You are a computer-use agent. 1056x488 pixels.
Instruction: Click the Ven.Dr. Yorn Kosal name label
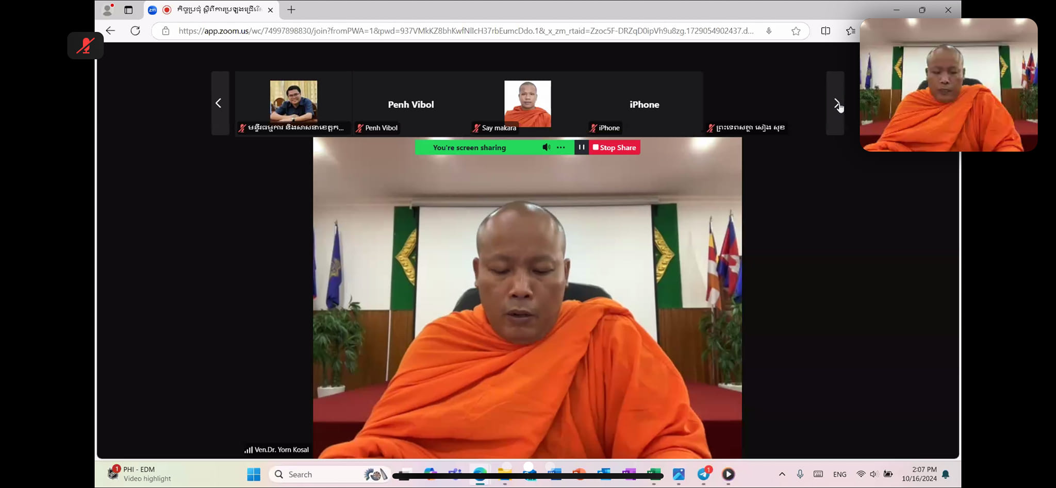(x=282, y=449)
